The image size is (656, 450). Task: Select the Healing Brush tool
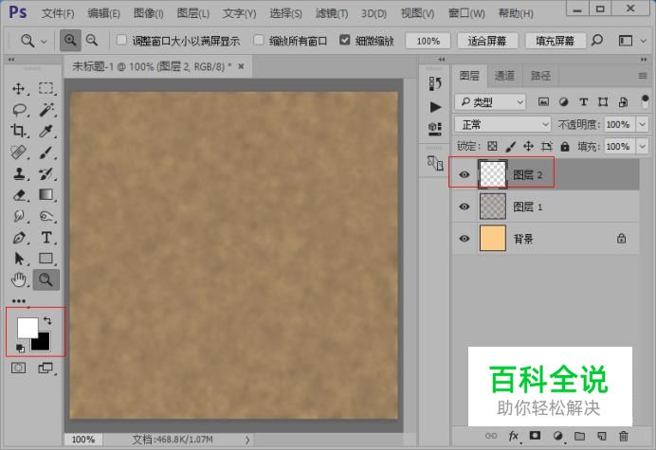[x=18, y=153]
